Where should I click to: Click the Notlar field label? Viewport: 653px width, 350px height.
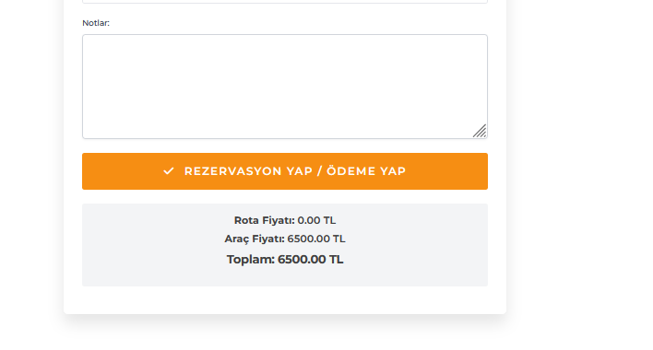point(96,23)
